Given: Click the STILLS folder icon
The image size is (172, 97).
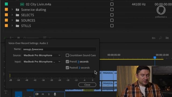Looking at the screenshot, I should click(x=17, y=26).
